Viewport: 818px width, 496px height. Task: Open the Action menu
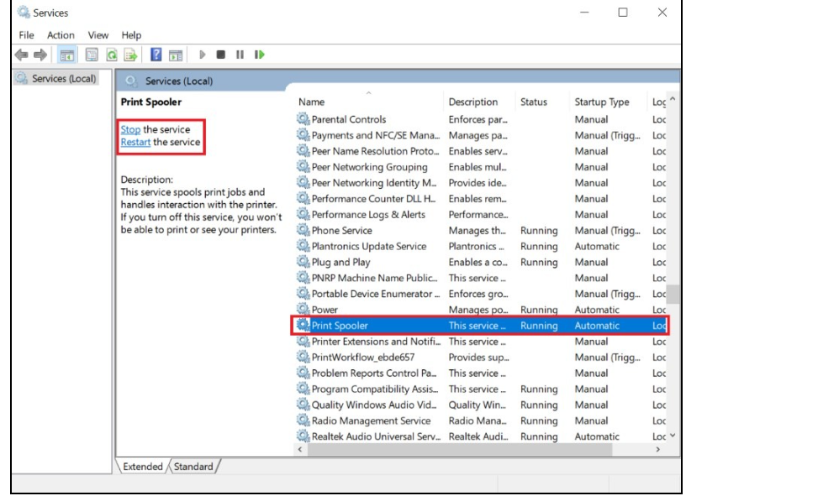point(61,35)
